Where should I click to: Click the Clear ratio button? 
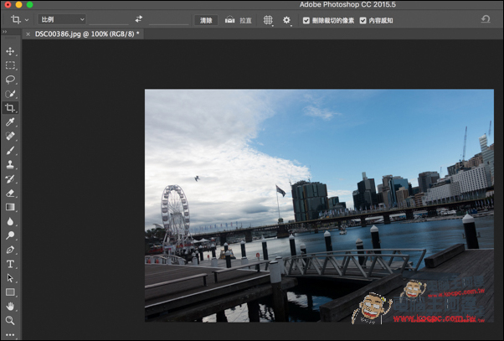tap(206, 20)
